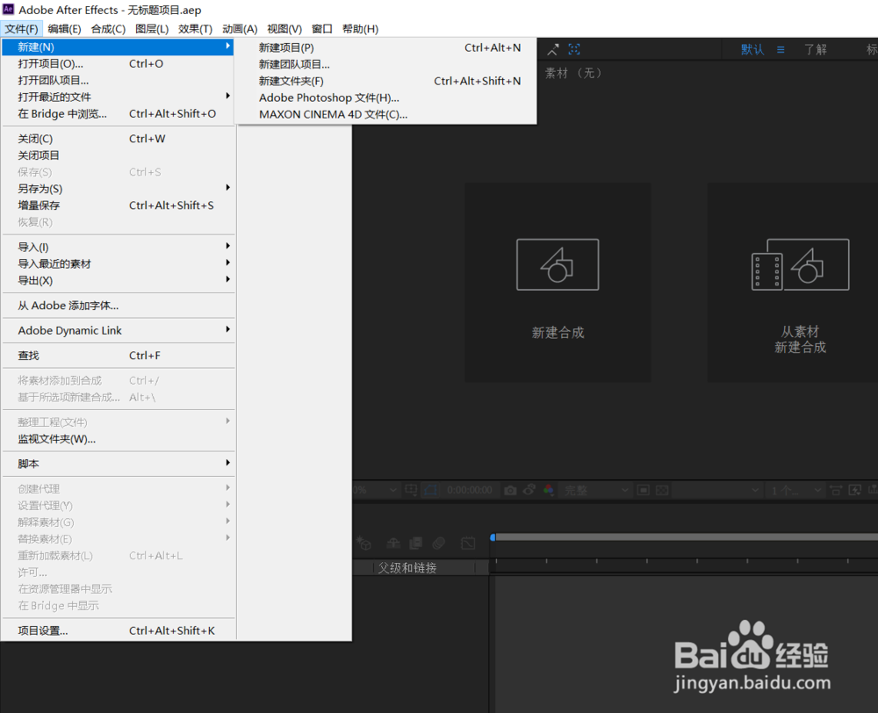The image size is (878, 713).
Task: Click the 从素材新建合成 card
Action: click(x=793, y=283)
